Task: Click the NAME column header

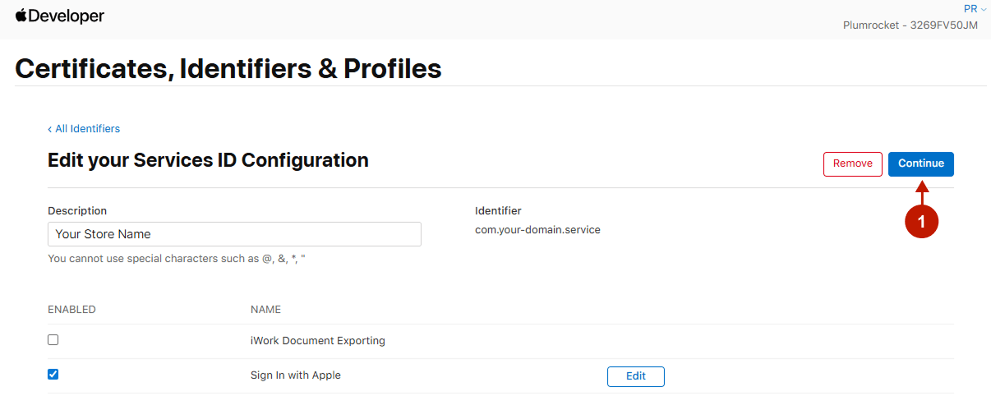Action: [x=265, y=310]
